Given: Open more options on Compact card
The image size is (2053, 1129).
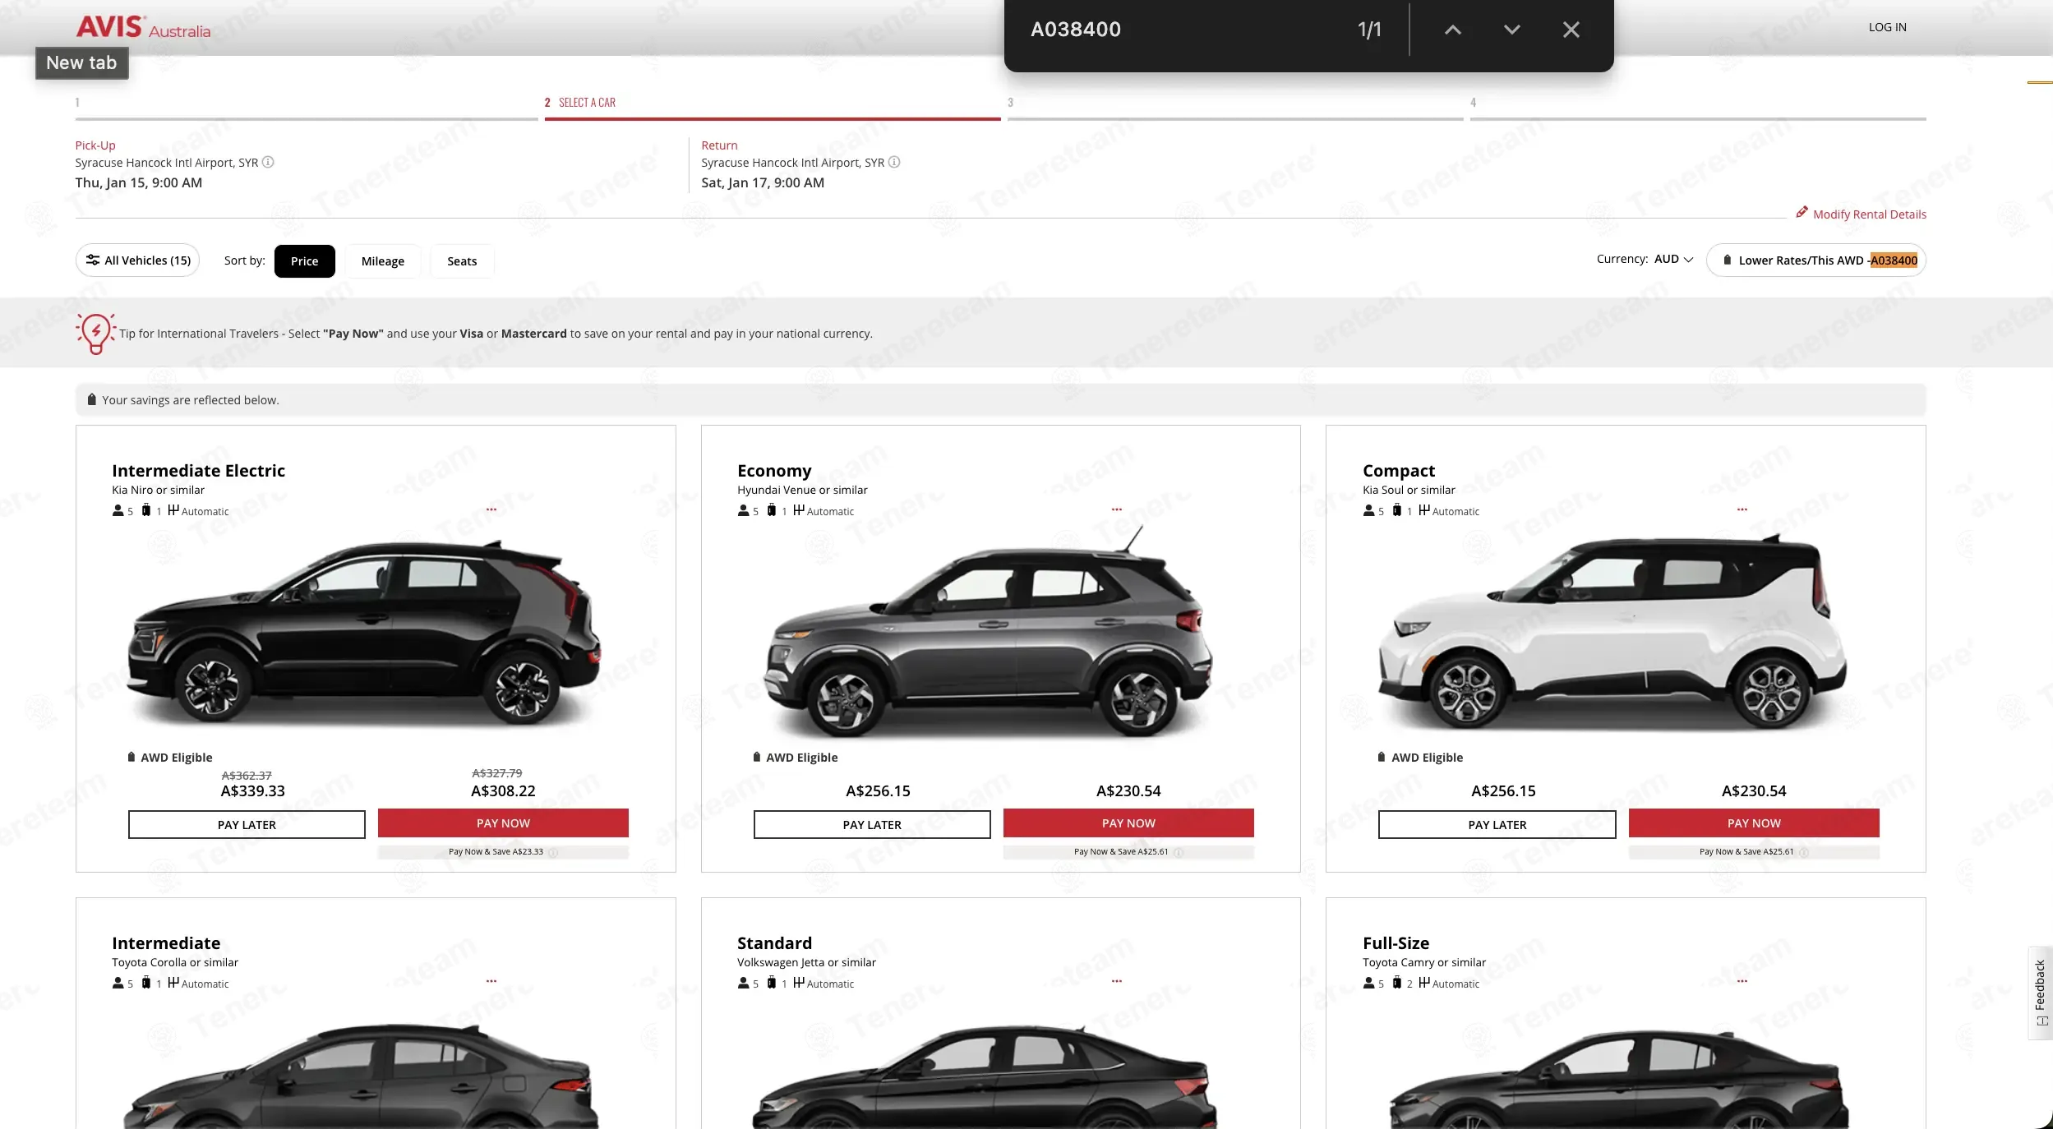Looking at the screenshot, I should pos(1742,509).
